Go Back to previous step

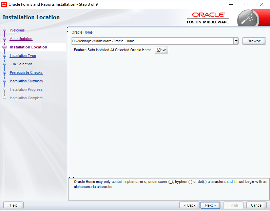(x=190, y=205)
